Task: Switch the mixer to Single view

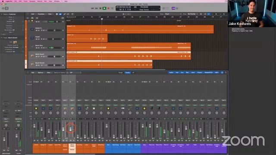Action: click(121, 73)
